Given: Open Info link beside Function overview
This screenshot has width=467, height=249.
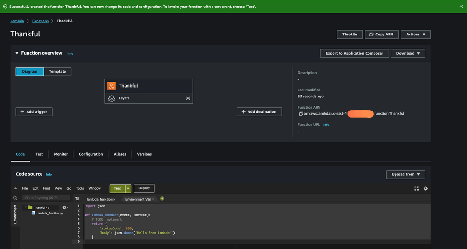Looking at the screenshot, I should pos(71,53).
